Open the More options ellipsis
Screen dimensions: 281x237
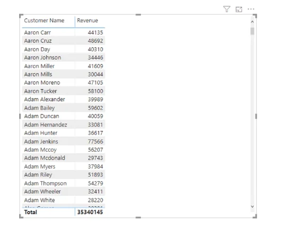point(251,9)
